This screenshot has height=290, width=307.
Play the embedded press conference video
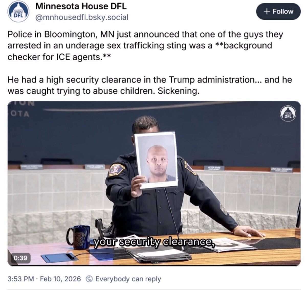(x=154, y=184)
